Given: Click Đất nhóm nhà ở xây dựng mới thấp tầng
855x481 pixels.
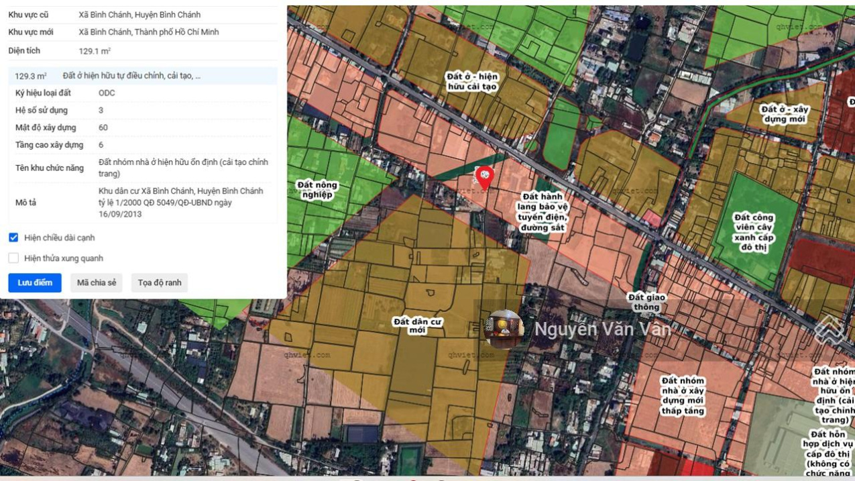Looking at the screenshot, I should tap(683, 396).
